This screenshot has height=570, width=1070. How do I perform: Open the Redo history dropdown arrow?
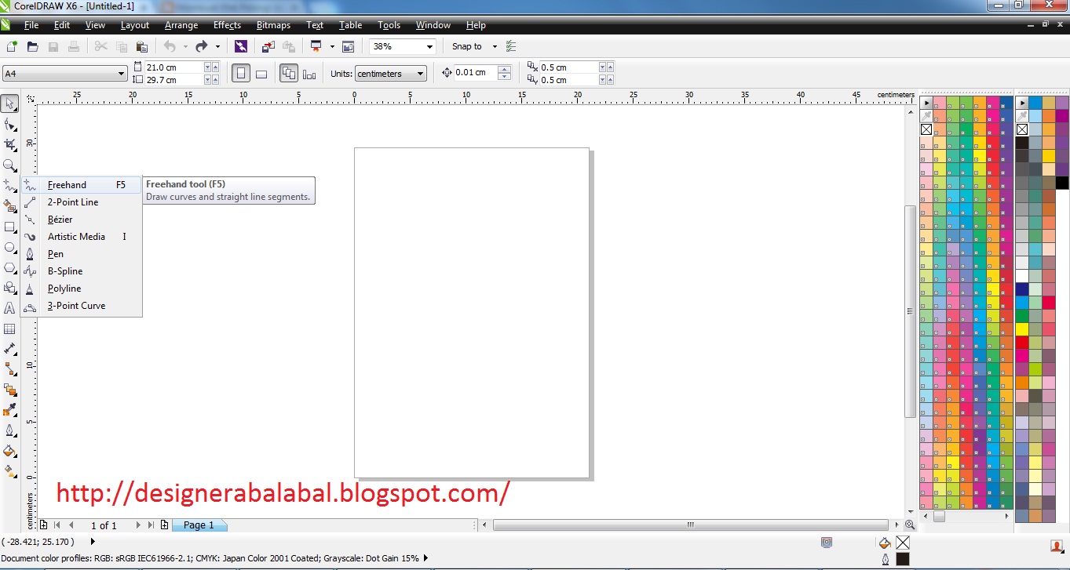217,47
